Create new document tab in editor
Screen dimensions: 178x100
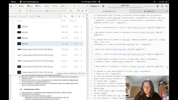coord(103,6)
